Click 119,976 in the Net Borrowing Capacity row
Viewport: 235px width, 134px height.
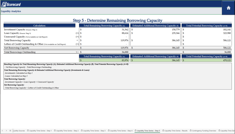click(124, 48)
